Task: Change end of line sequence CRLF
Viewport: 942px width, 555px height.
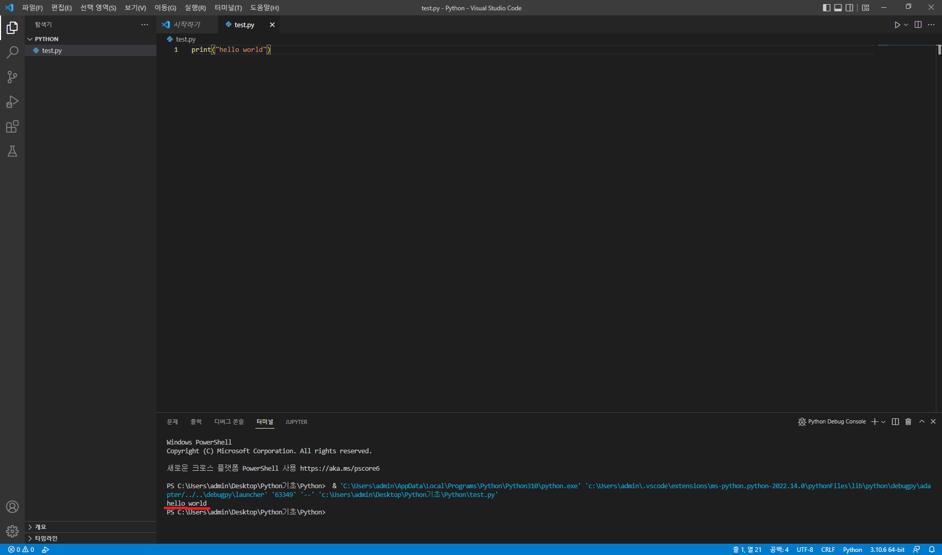Action: [x=828, y=549]
